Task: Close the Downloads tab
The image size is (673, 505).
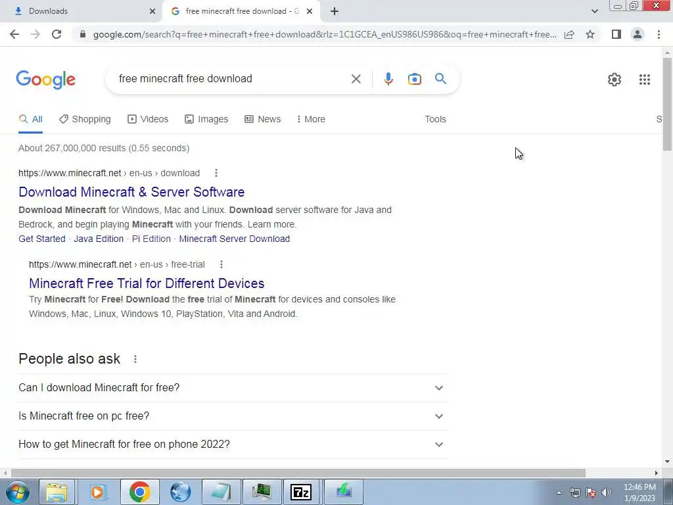Action: click(152, 11)
